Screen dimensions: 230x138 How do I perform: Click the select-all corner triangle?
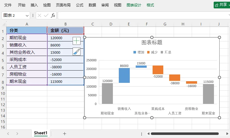[x=4, y=24]
